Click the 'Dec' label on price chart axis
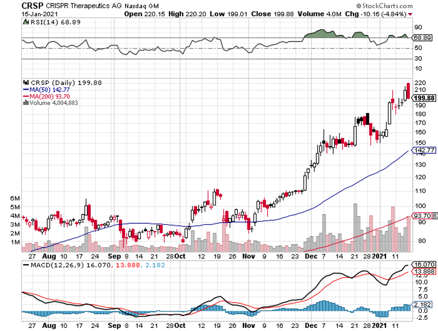The image size is (438, 331). click(x=311, y=256)
